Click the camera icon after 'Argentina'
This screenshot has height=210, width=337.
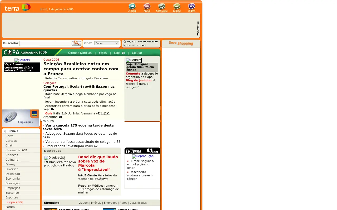coord(60,117)
